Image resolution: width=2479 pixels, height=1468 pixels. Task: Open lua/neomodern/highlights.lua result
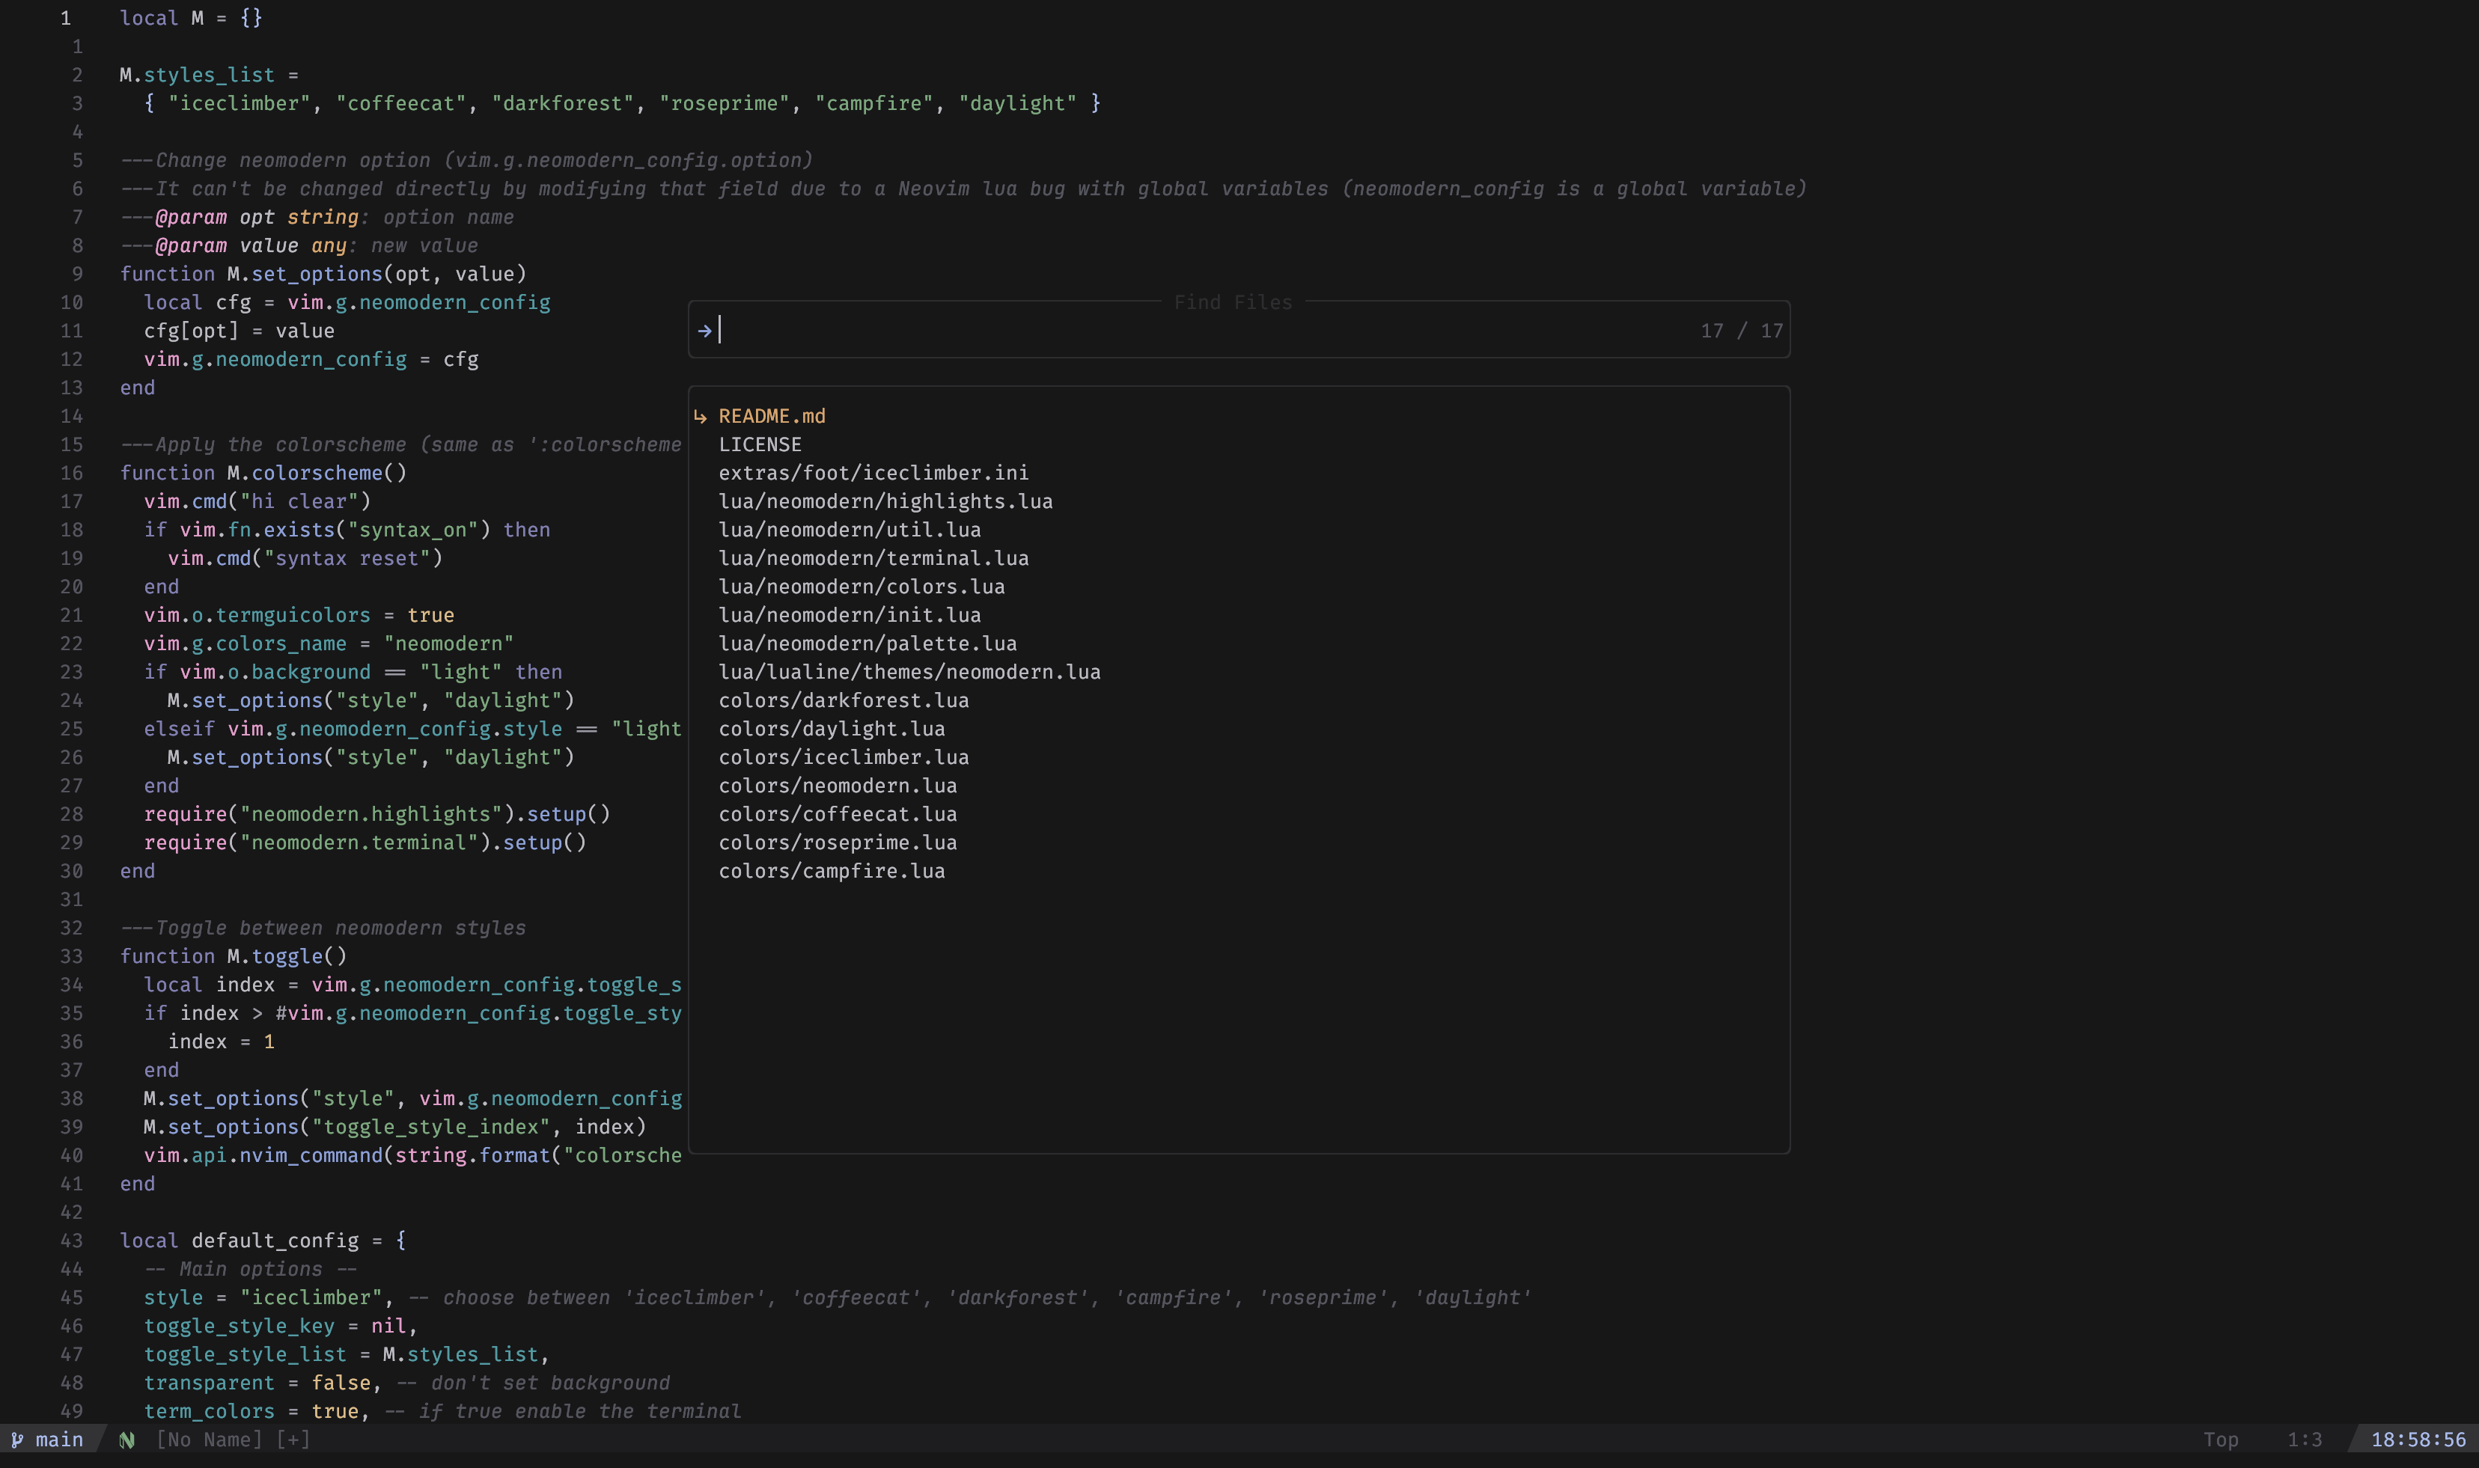885,501
